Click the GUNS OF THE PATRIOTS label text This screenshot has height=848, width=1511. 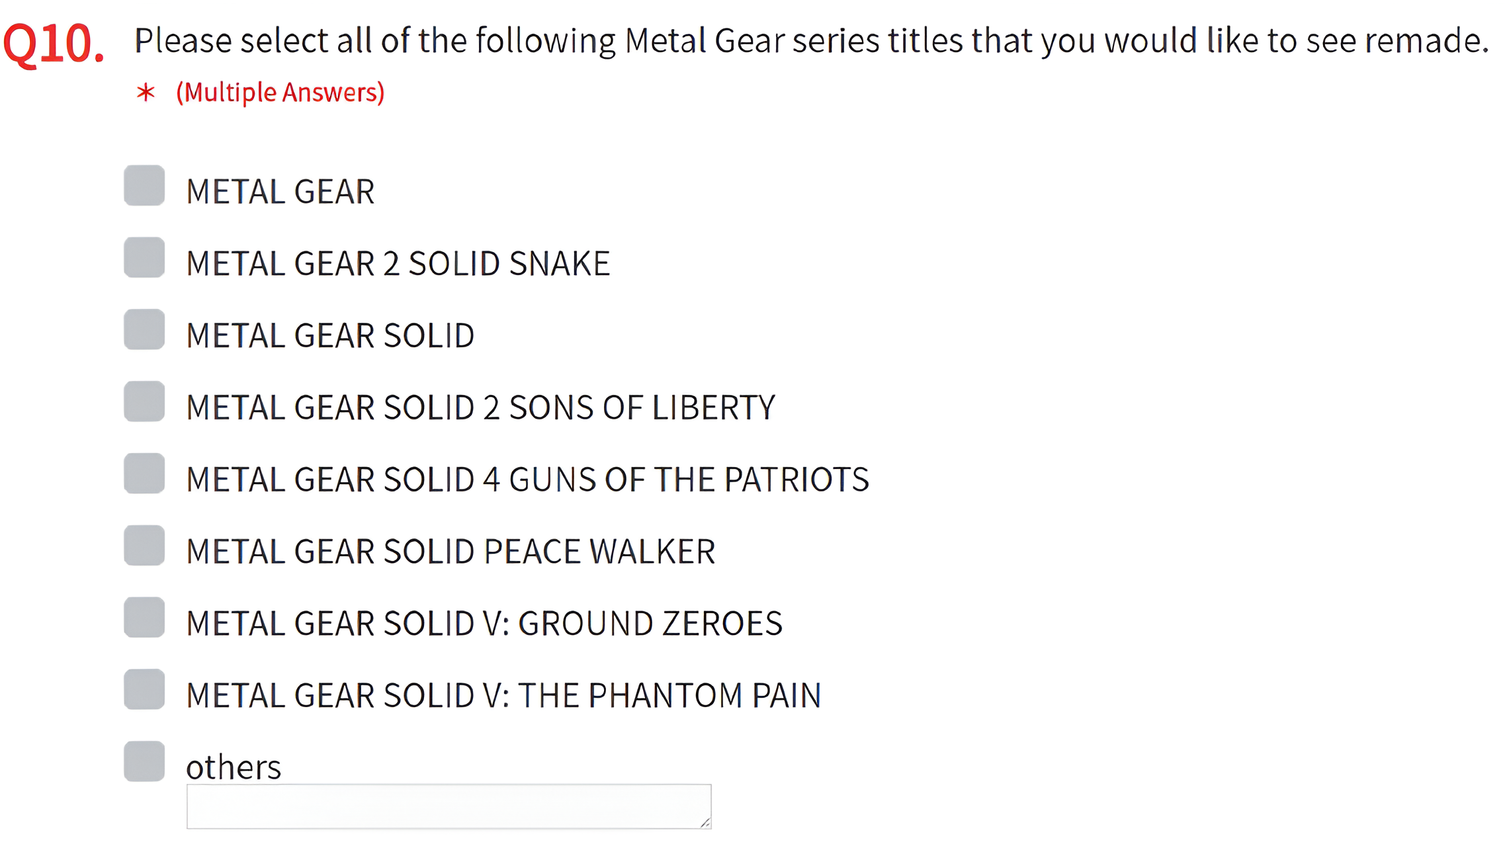click(x=527, y=480)
